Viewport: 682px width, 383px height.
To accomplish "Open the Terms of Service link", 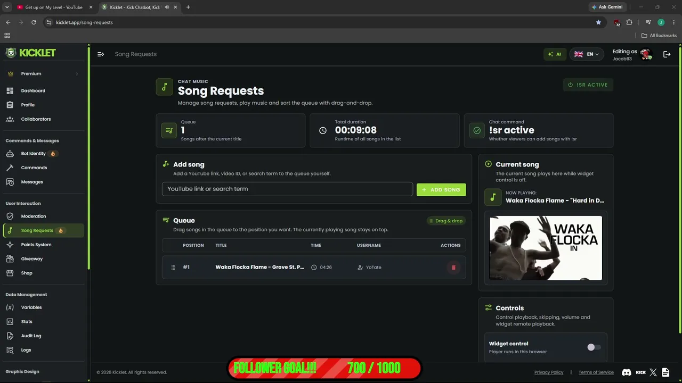I will click(x=596, y=372).
